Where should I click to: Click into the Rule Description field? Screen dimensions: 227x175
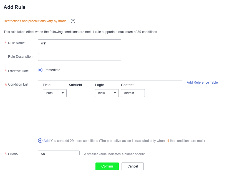79,57
